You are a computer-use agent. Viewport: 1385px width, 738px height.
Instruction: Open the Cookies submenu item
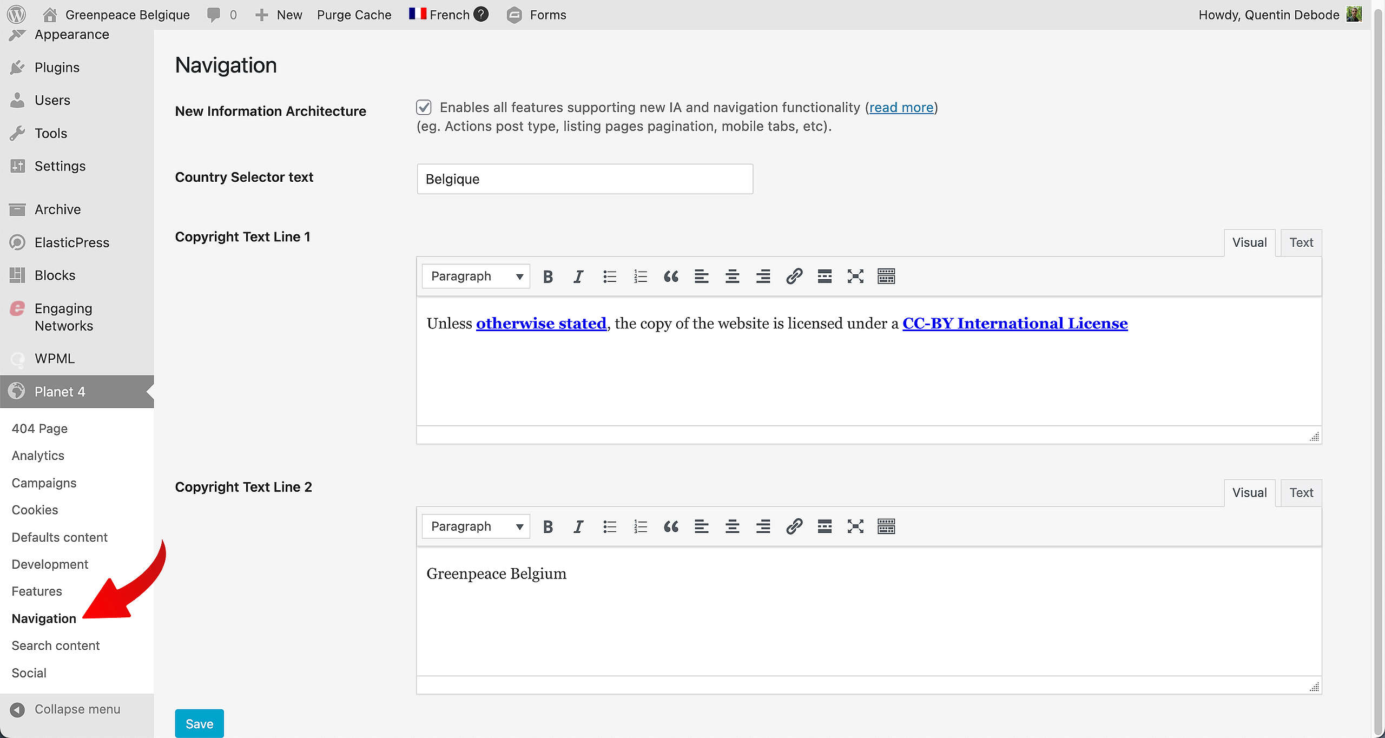point(35,510)
